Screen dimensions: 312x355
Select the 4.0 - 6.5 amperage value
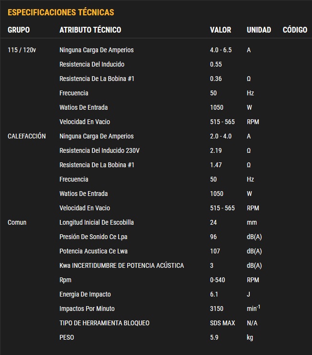coord(221,50)
